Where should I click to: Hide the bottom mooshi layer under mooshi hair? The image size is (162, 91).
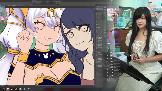pos(107,75)
